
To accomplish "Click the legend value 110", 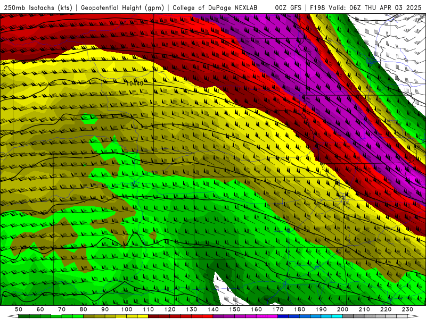I will click(149, 309).
